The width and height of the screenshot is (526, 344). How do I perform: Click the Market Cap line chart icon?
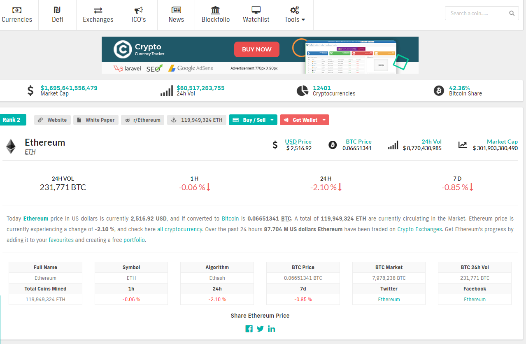[463, 145]
